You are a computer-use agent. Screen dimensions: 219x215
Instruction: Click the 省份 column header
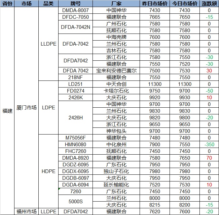pyautogui.click(x=7, y=3)
